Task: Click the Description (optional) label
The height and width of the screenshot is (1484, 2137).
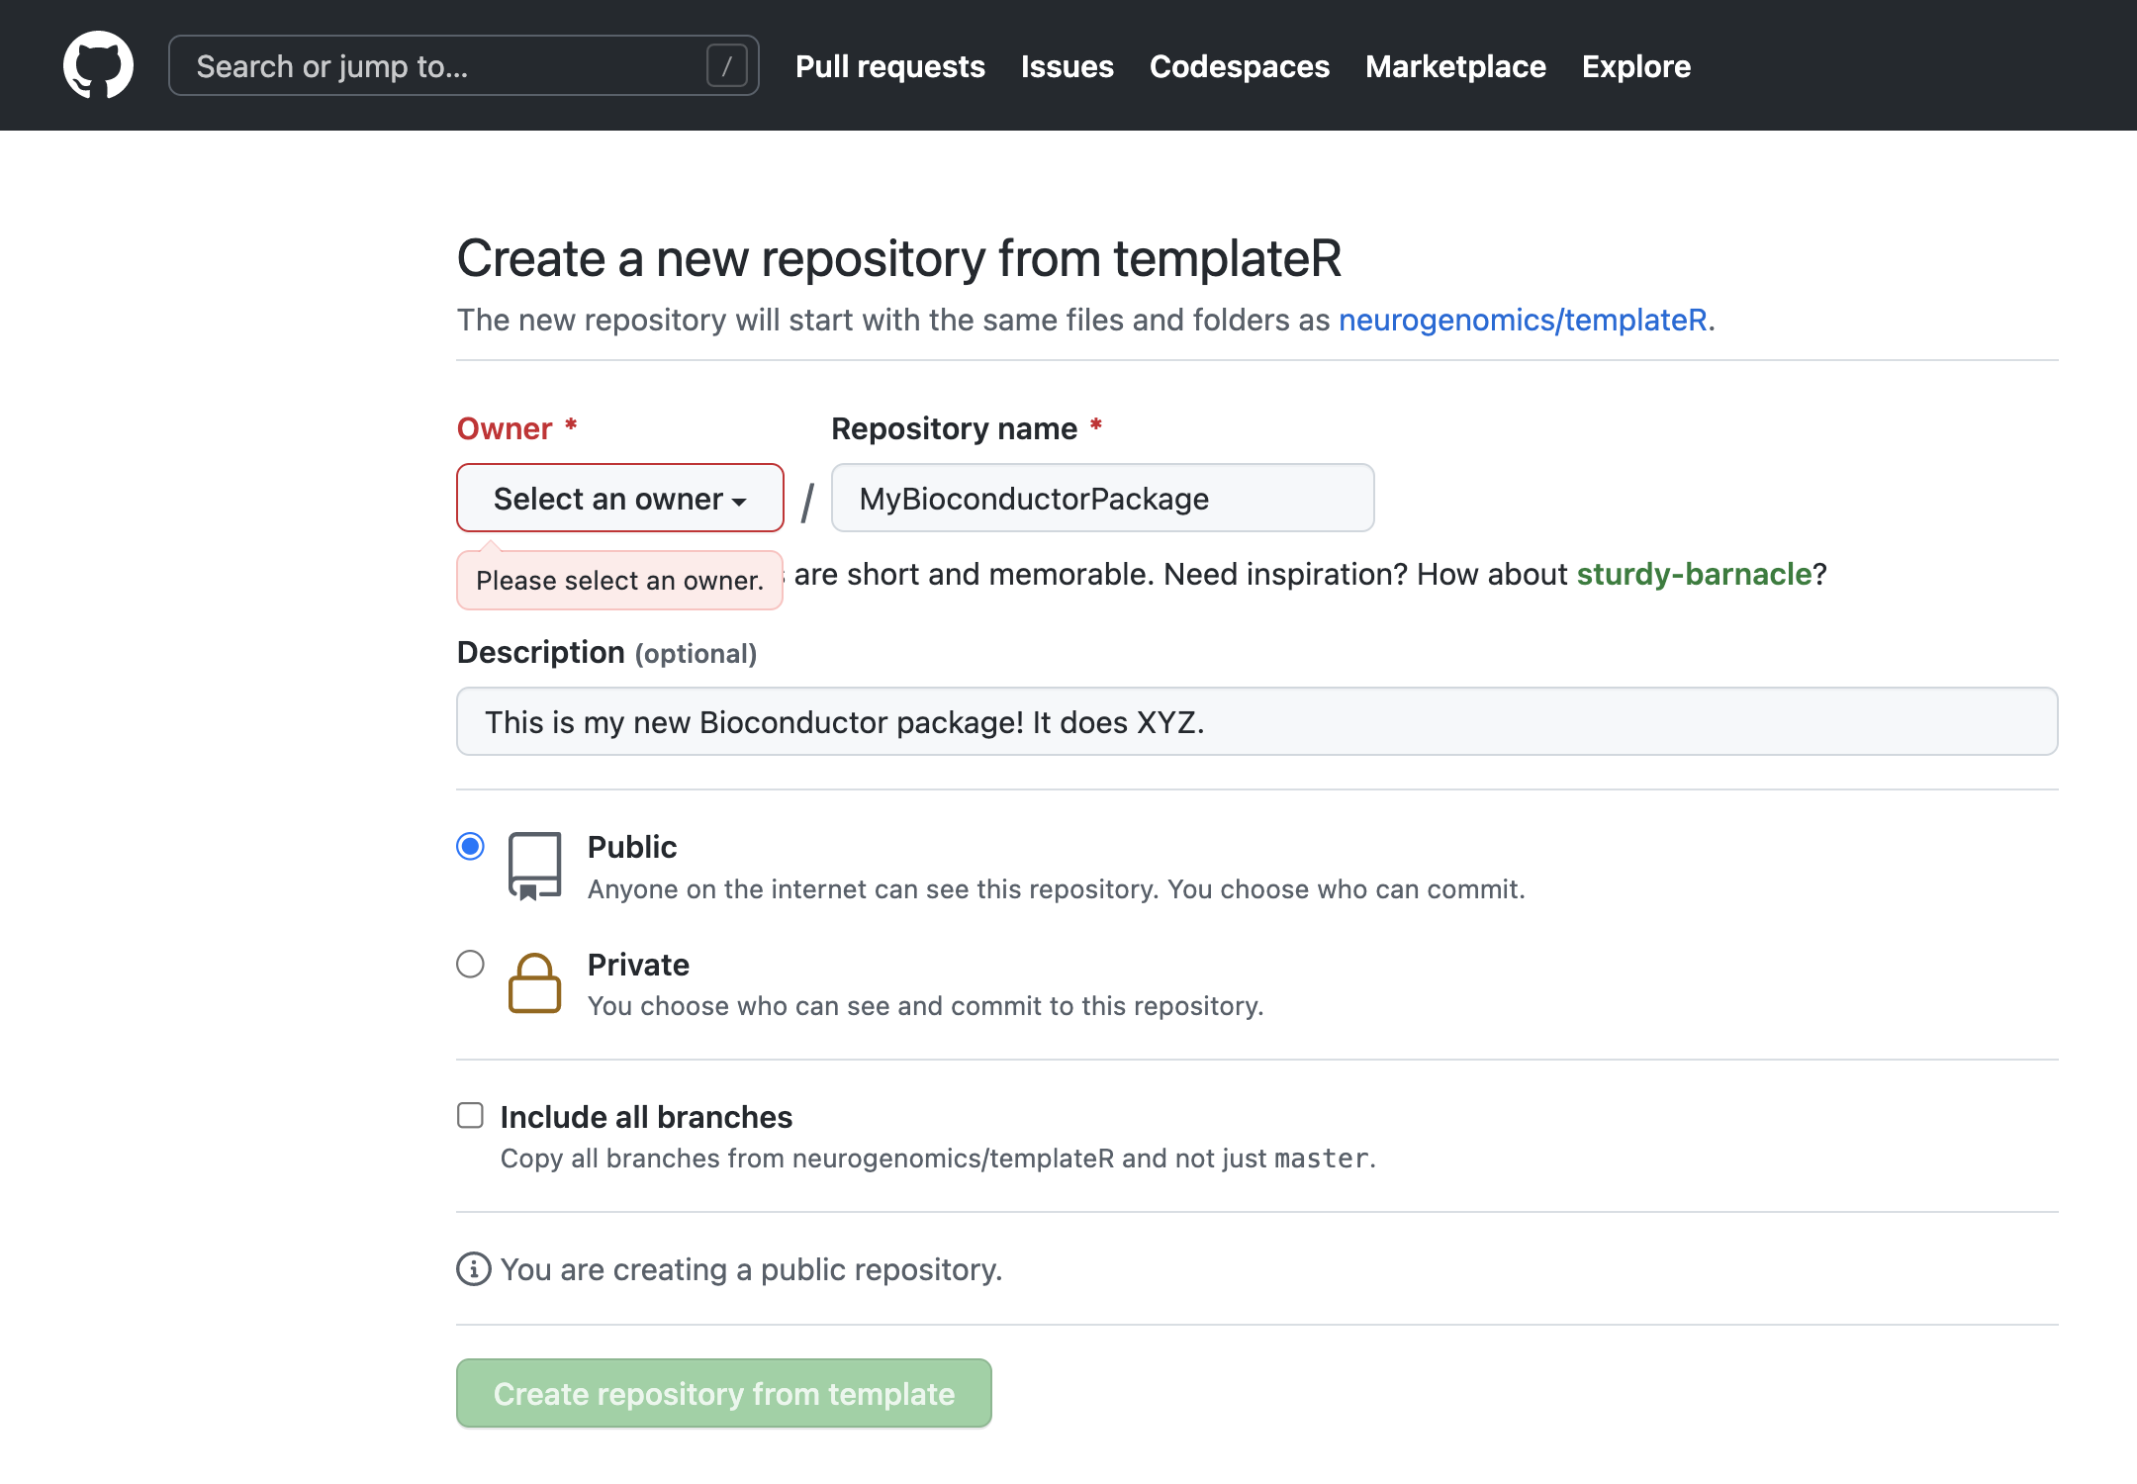Action: pyautogui.click(x=606, y=652)
